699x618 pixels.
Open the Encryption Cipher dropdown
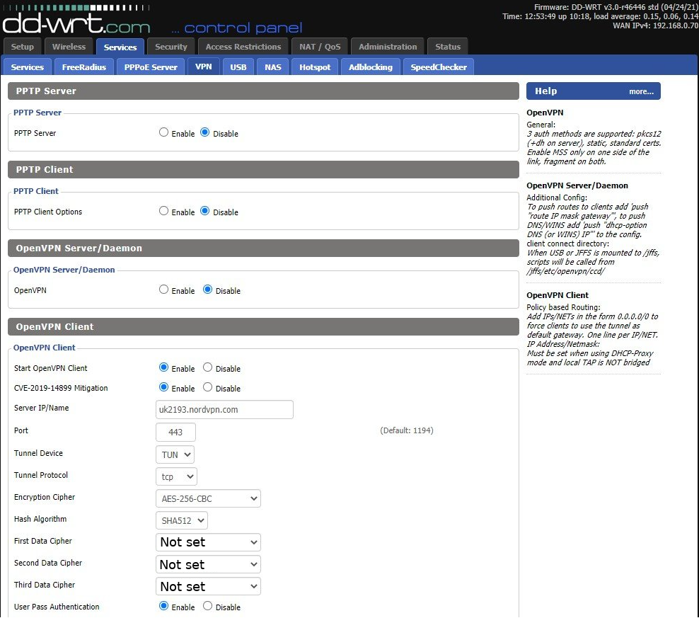pos(208,498)
